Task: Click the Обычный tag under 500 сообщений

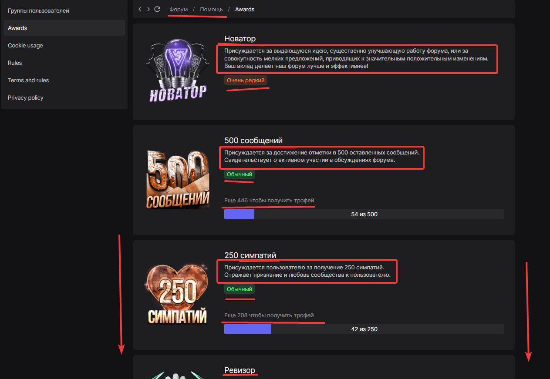Action: 240,174
